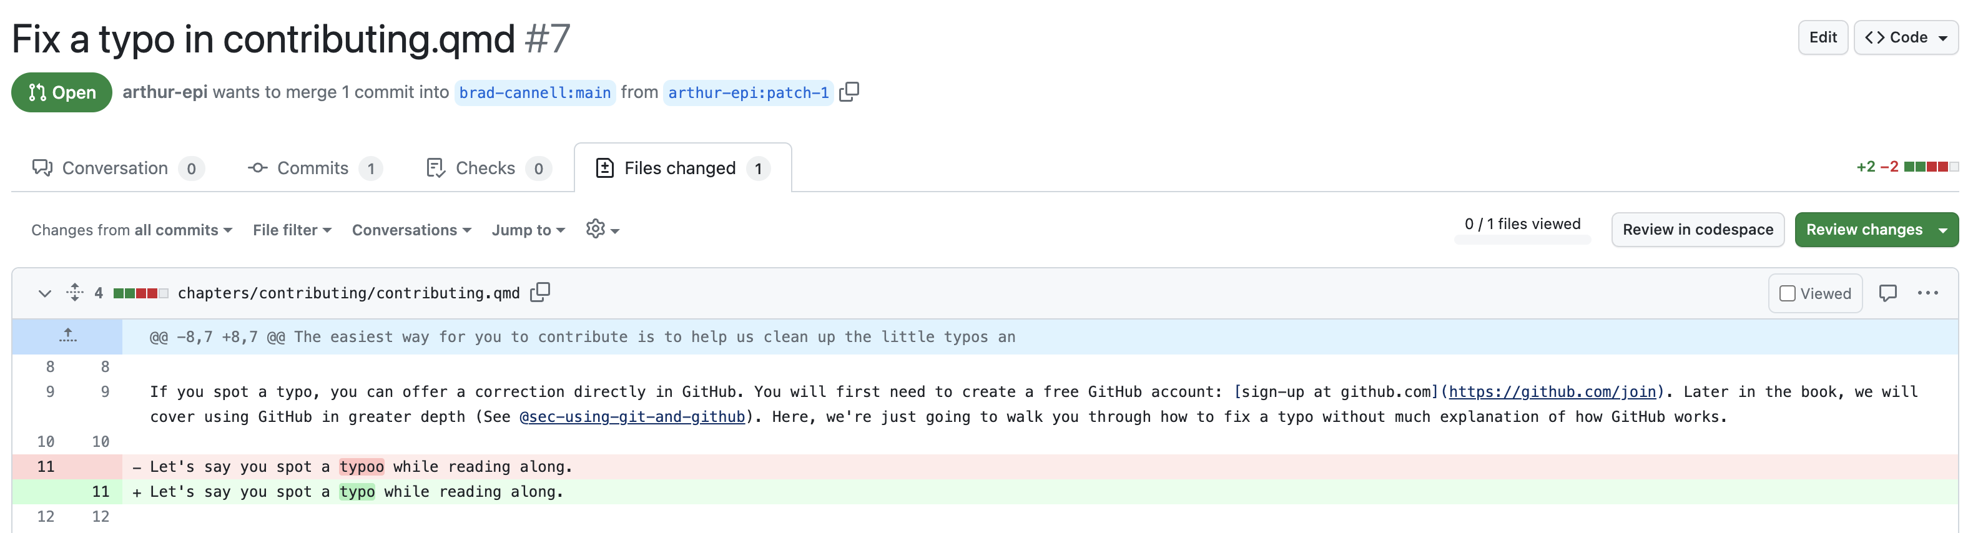
Task: Mark the file as Viewed
Action: (x=1814, y=293)
